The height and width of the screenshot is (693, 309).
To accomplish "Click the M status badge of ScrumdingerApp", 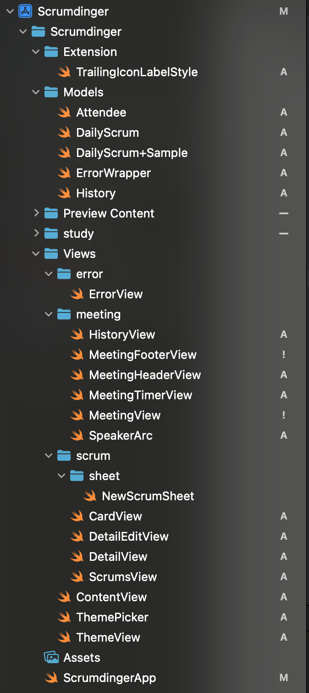I will (x=284, y=678).
